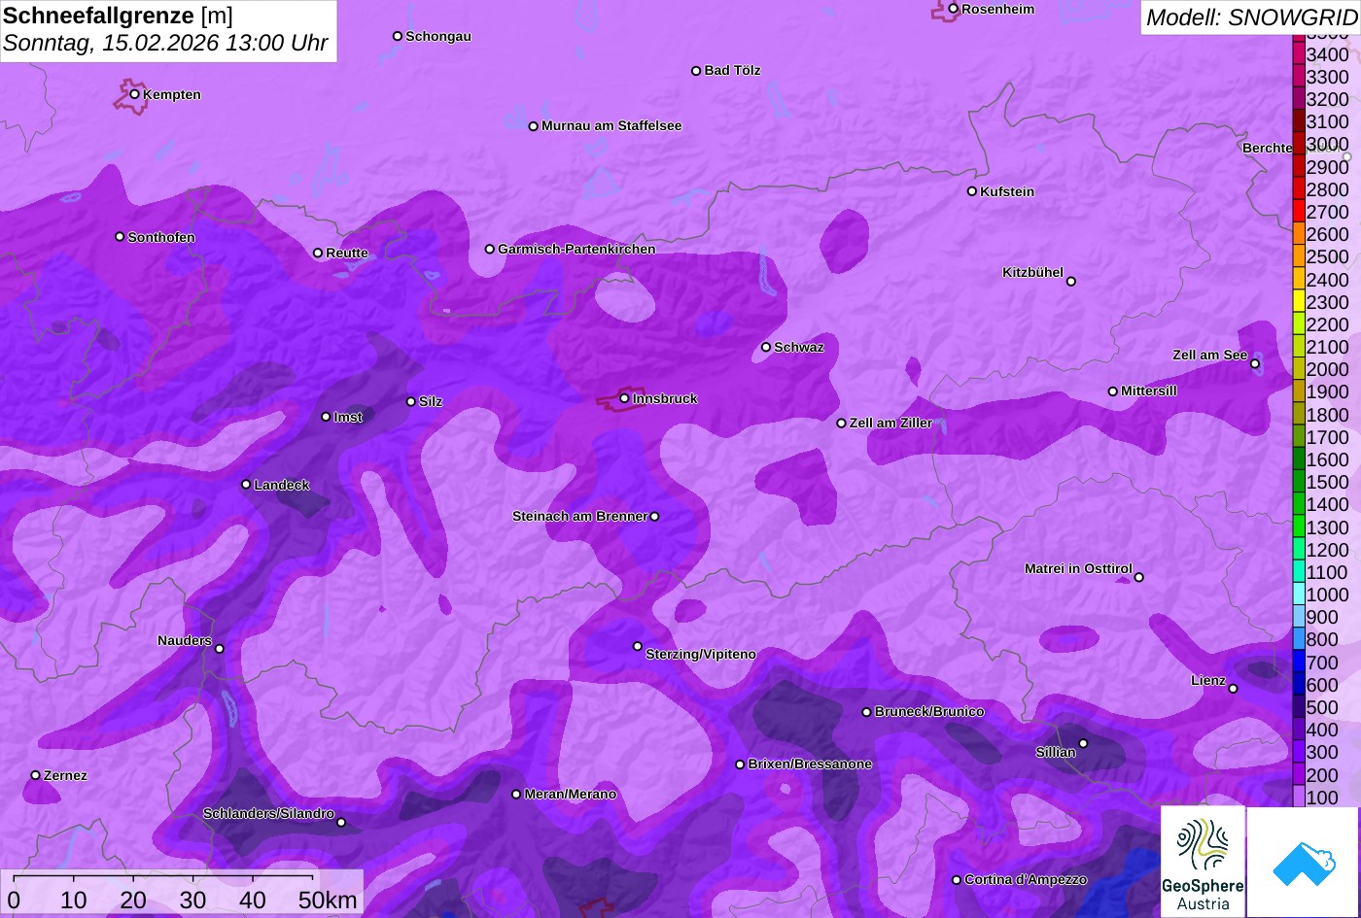1361x918 pixels.
Task: Click the Zell am See marker dot
Action: [x=1255, y=364]
